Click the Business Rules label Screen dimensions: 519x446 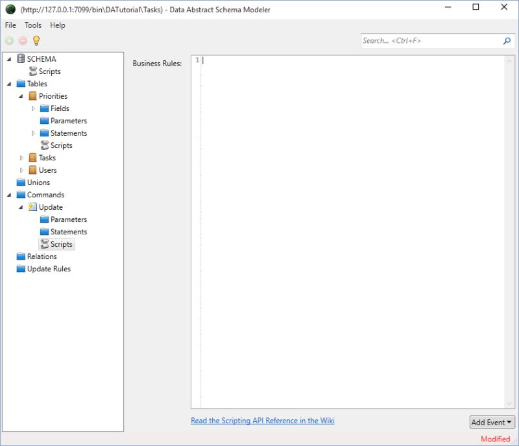point(157,63)
